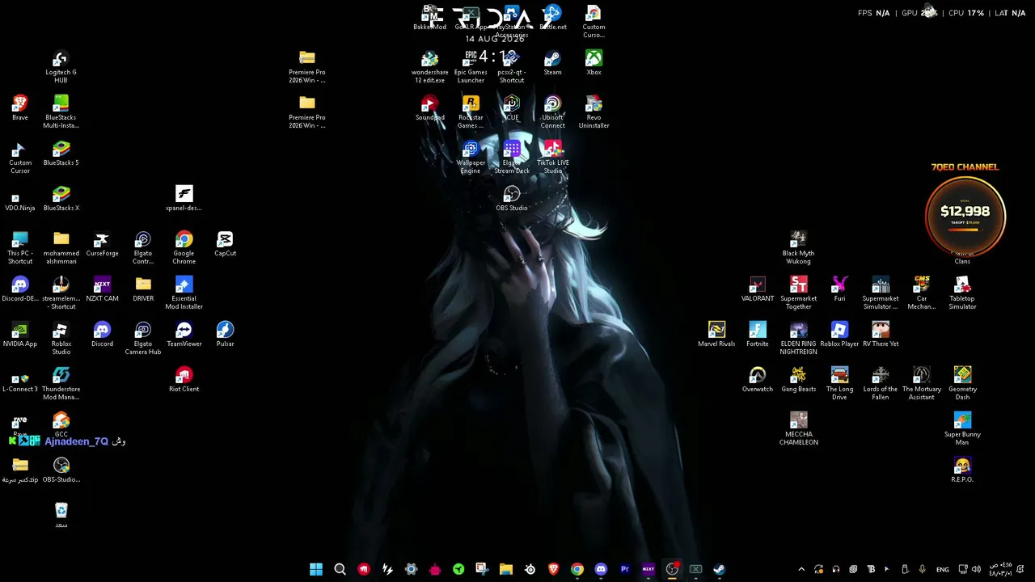Select the BlueStacks X desktop icon
The height and width of the screenshot is (582, 1035).
coord(61,199)
